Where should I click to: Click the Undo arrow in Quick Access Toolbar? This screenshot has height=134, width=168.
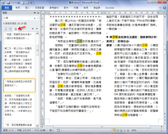tap(13, 3)
